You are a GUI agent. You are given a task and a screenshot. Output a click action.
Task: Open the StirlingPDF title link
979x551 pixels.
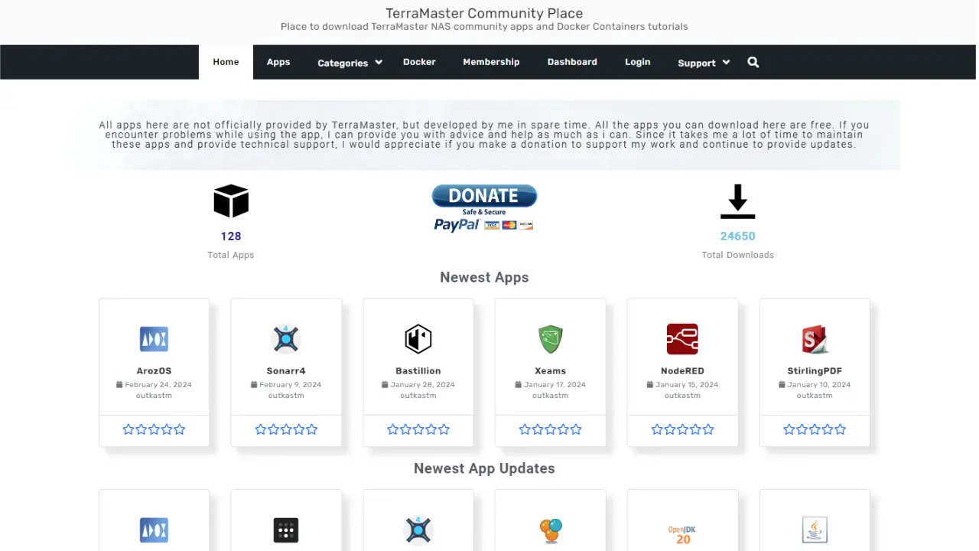point(815,371)
